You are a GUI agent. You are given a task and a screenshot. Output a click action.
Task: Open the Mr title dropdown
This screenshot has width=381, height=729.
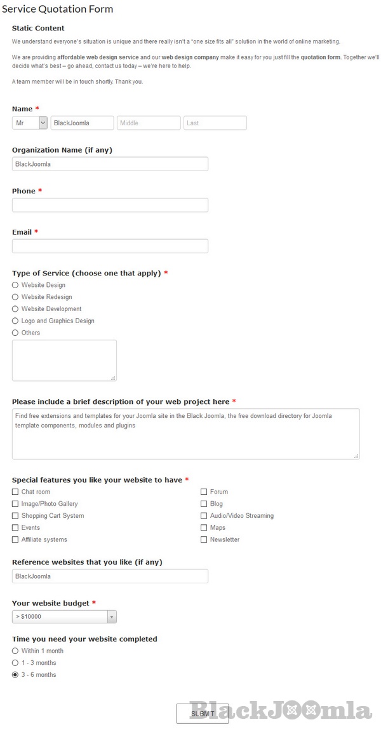click(x=30, y=123)
